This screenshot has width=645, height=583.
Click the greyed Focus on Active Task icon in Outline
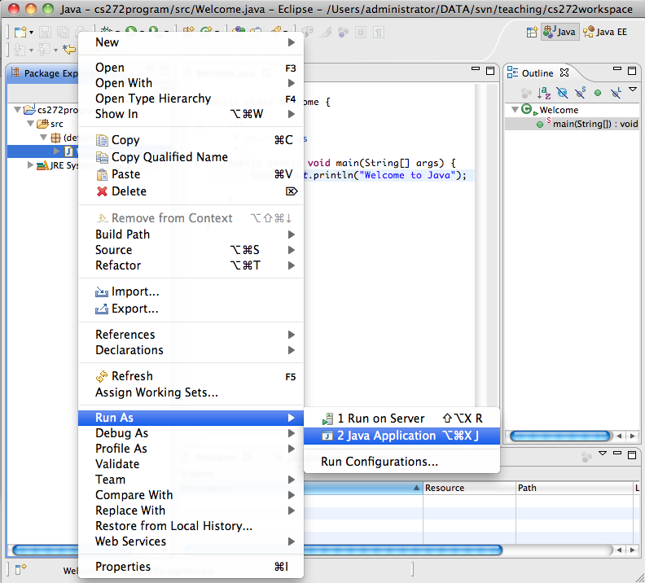pyautogui.click(x=526, y=93)
